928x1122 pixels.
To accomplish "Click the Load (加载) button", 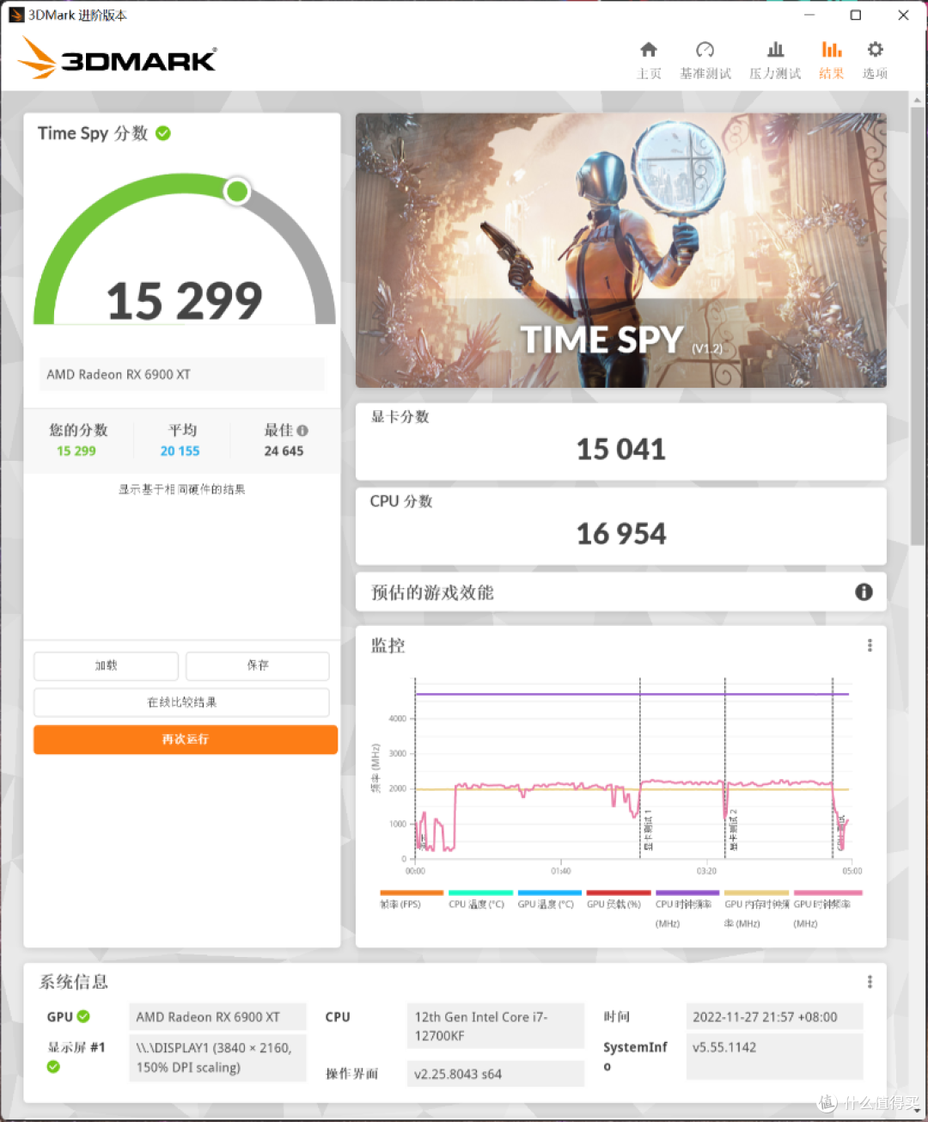I will (106, 665).
